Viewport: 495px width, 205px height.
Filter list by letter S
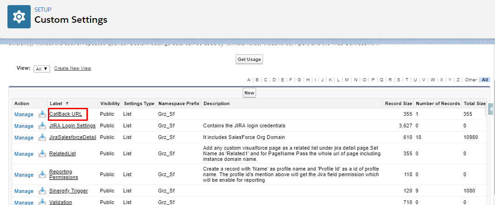(398, 80)
